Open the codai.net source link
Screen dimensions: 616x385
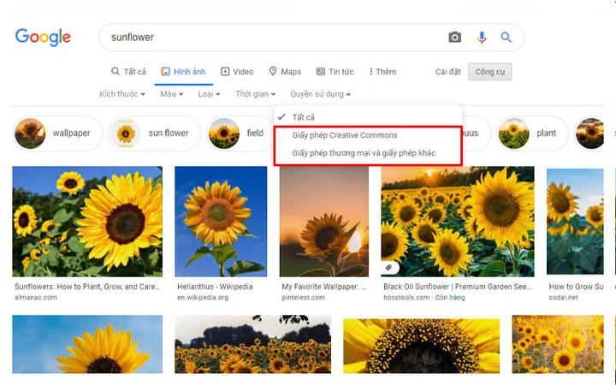click(563, 298)
